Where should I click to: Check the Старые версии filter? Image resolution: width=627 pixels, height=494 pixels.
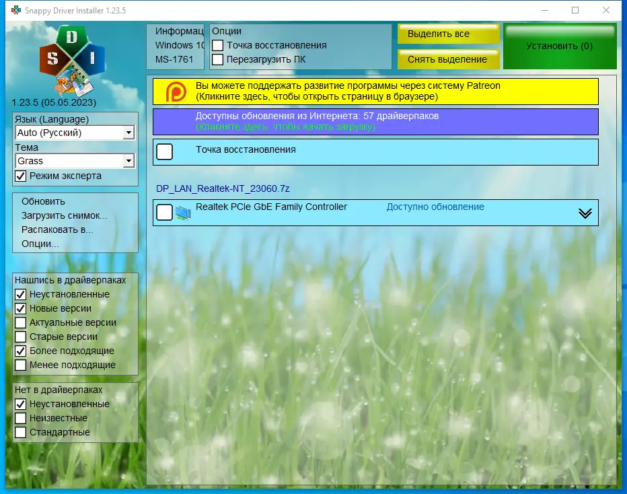(x=21, y=337)
